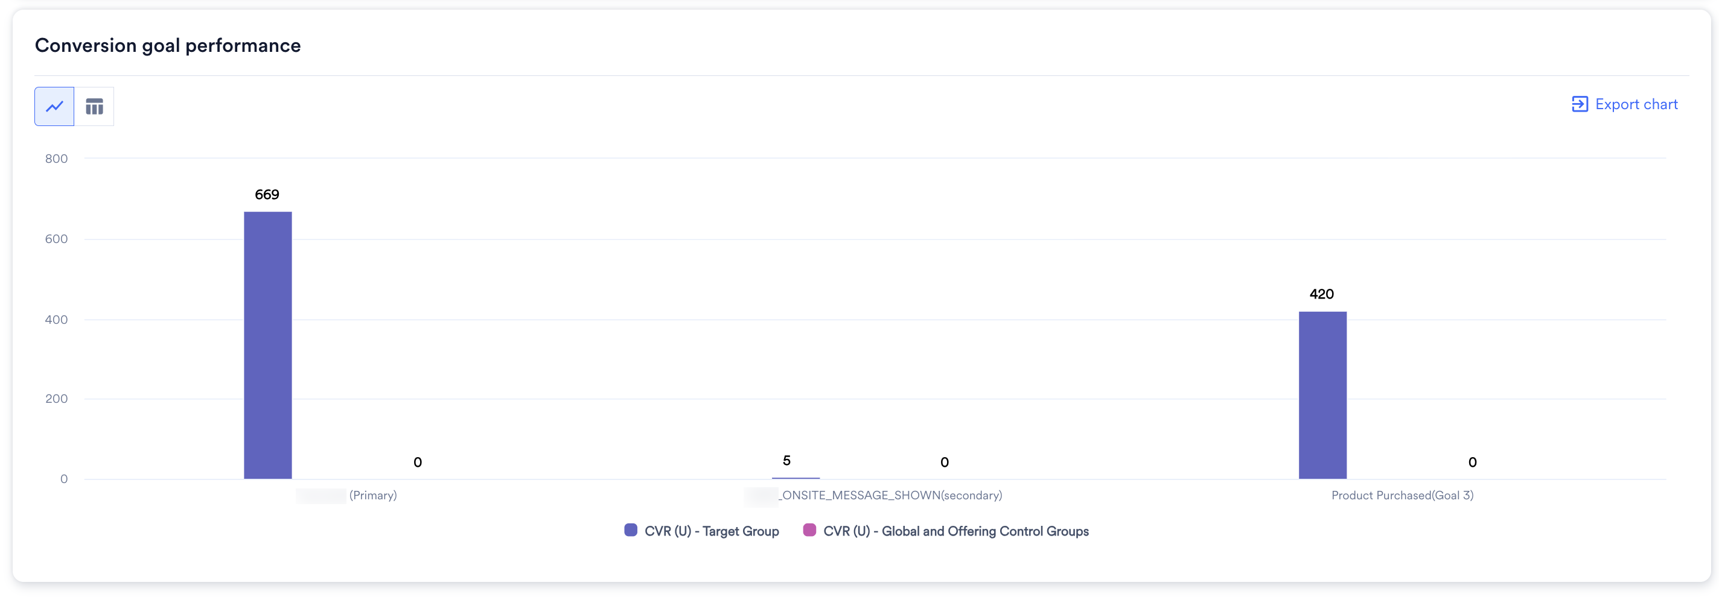Click the 420 data label

[x=1321, y=294]
